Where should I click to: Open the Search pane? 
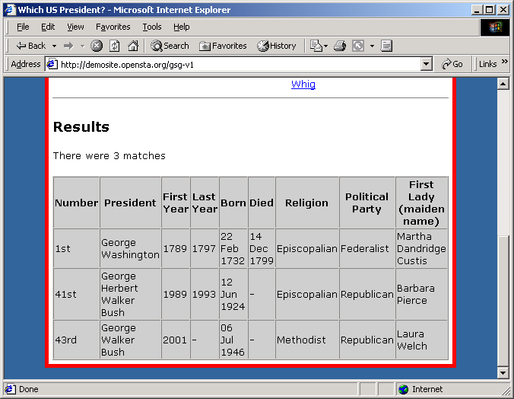(170, 46)
